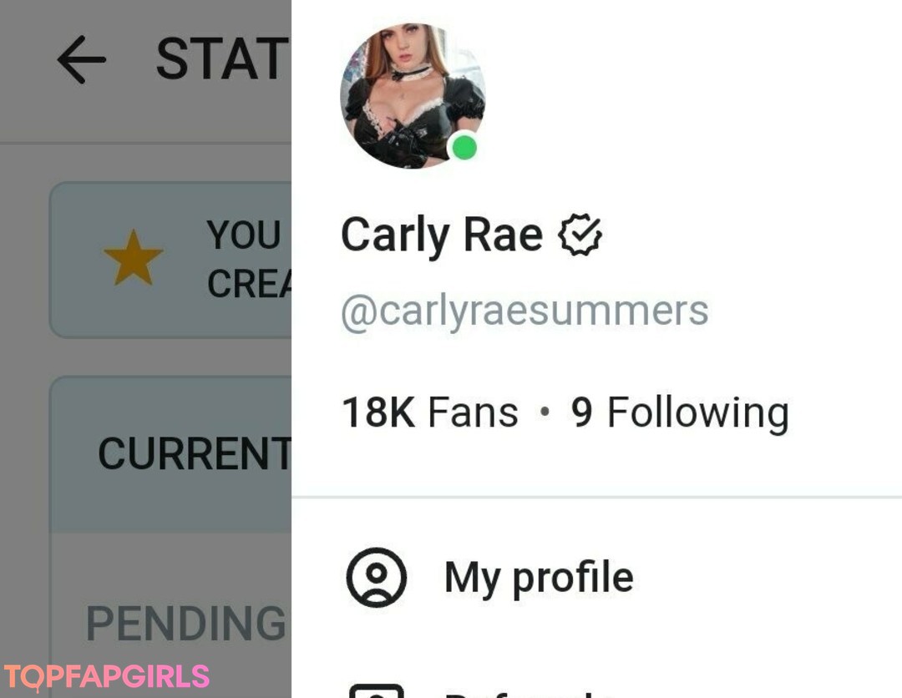Click the dimmed STAT page title
Viewport: 902px width, 698px height.
(222, 58)
